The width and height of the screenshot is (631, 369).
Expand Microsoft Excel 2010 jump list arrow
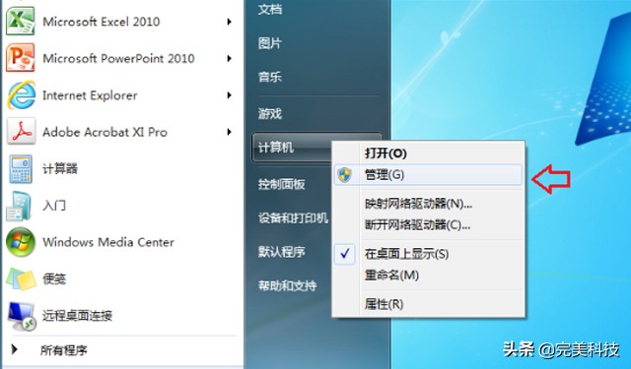point(229,22)
